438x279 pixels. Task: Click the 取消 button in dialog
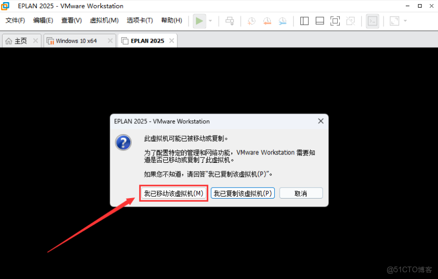[301, 193]
